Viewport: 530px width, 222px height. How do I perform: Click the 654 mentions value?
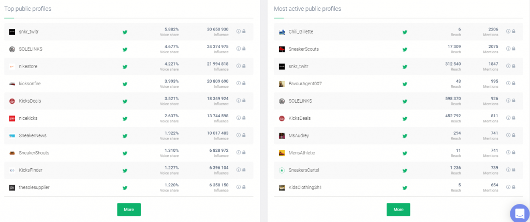pyautogui.click(x=494, y=185)
